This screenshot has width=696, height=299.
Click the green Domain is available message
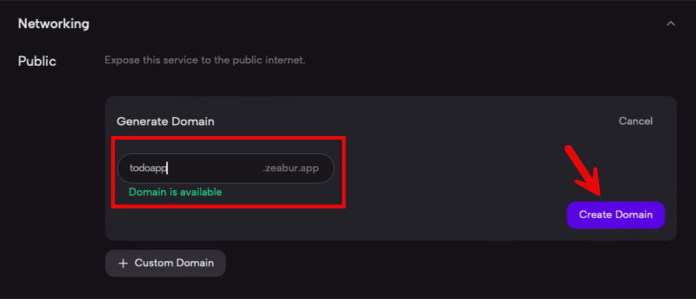175,192
